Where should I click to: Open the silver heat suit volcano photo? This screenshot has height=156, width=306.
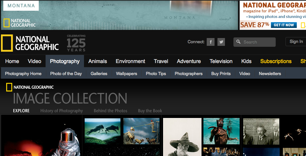pyautogui.click(x=42, y=136)
